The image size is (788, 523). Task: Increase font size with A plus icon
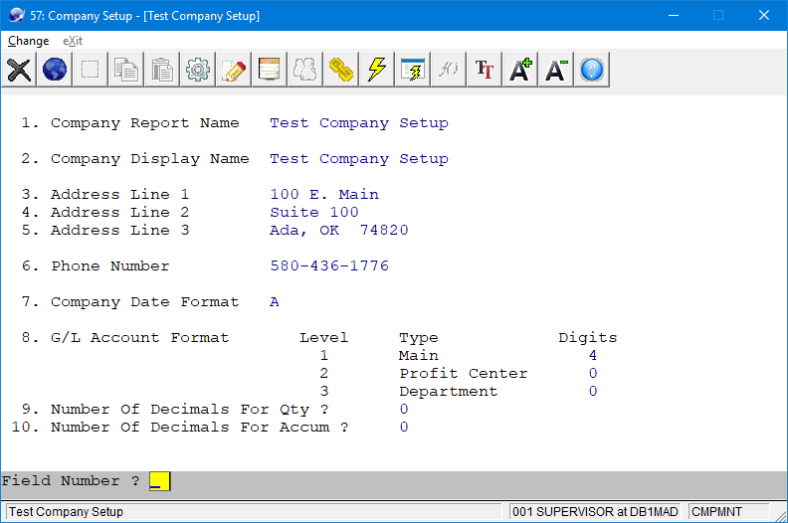(x=520, y=70)
